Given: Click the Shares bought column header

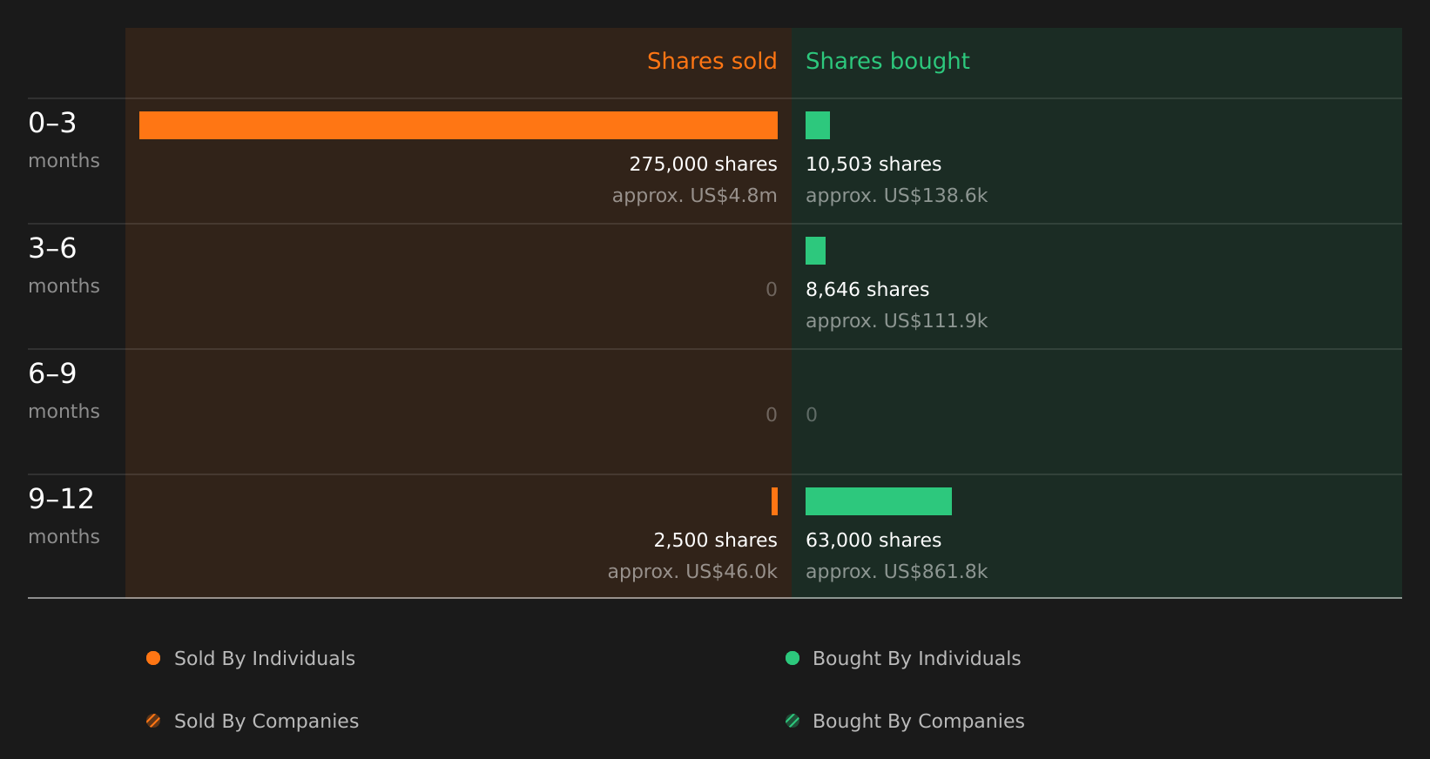Looking at the screenshot, I should click(887, 61).
